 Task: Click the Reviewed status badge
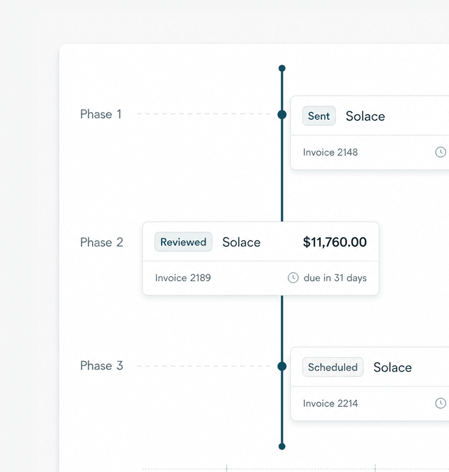[x=183, y=242]
